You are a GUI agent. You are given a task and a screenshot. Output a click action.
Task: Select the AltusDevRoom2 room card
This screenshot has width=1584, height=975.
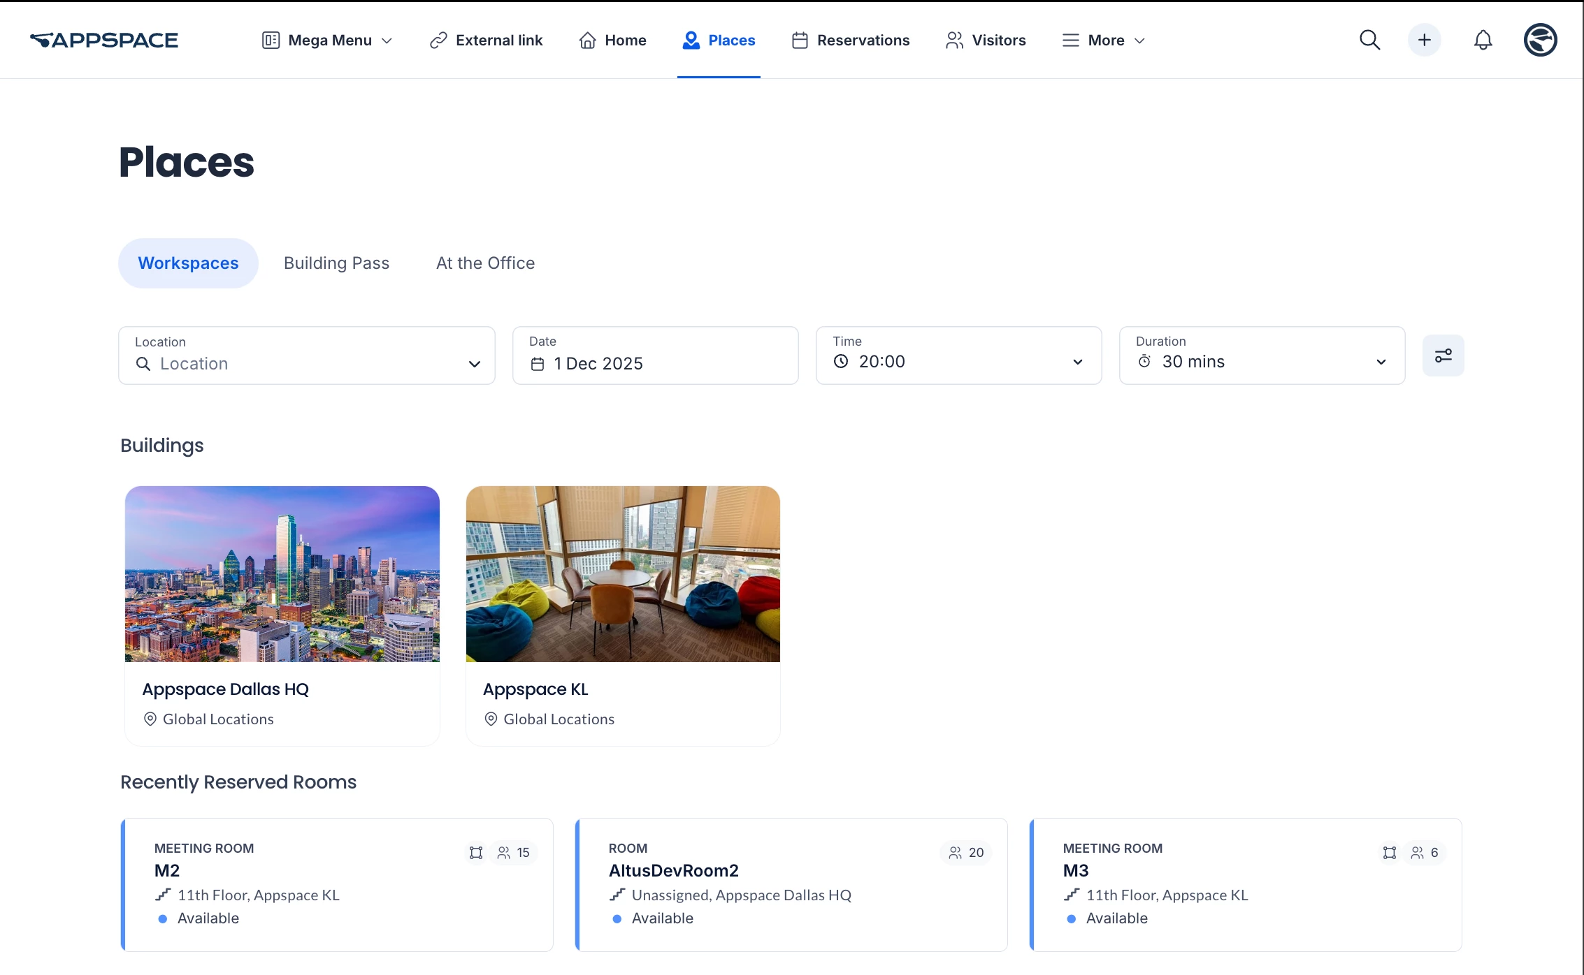click(x=791, y=884)
